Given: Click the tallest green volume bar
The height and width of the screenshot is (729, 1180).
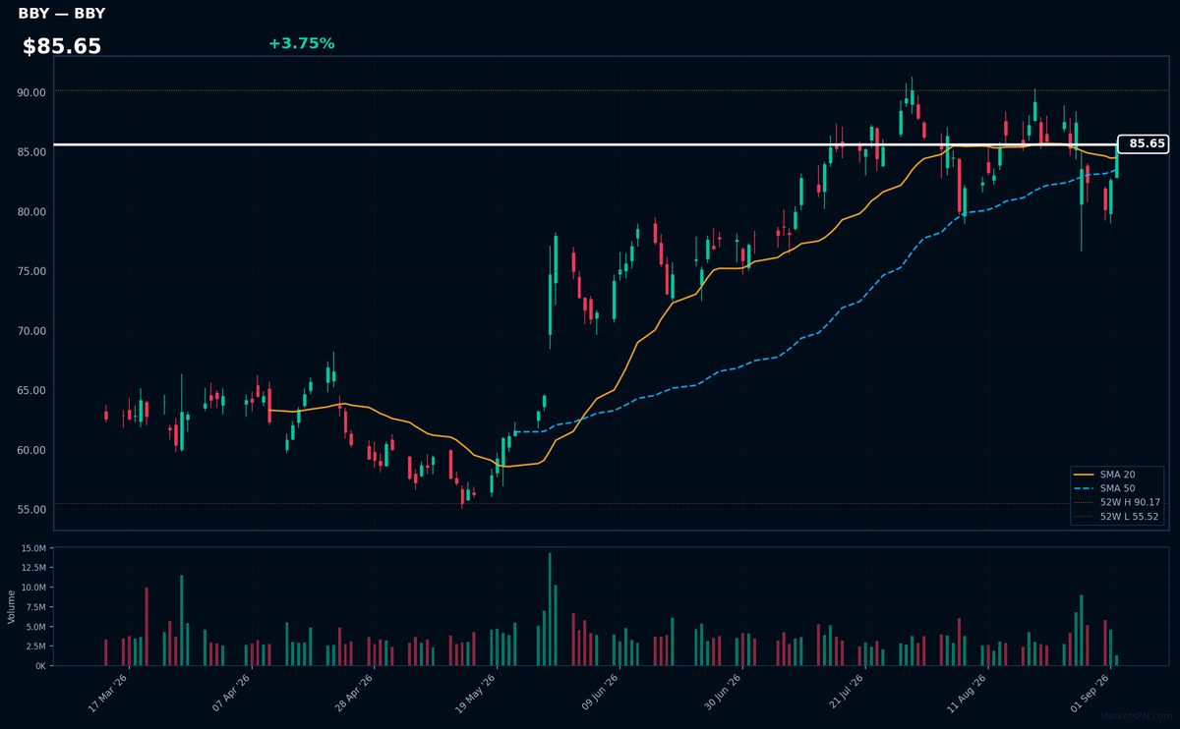Looking at the screenshot, I should (x=550, y=609).
